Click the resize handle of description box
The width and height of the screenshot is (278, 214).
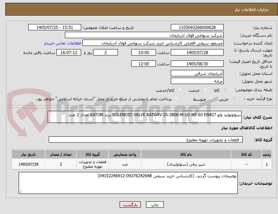(50, 121)
